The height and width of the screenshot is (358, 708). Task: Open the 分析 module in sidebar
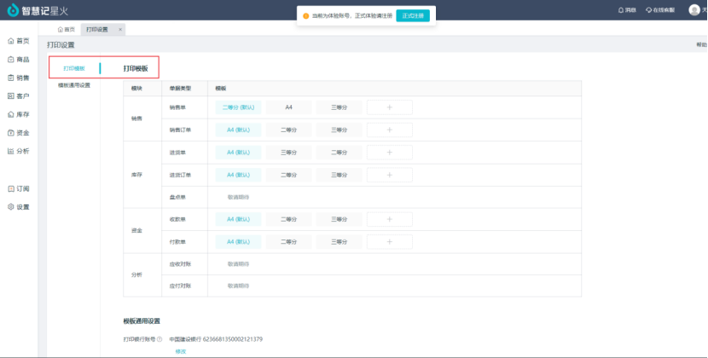tap(19, 151)
